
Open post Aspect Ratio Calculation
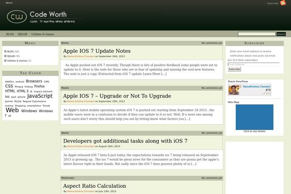pyautogui.click(x=95, y=186)
